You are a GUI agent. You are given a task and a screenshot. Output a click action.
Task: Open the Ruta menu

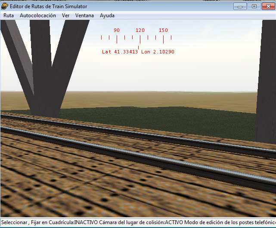(x=9, y=16)
